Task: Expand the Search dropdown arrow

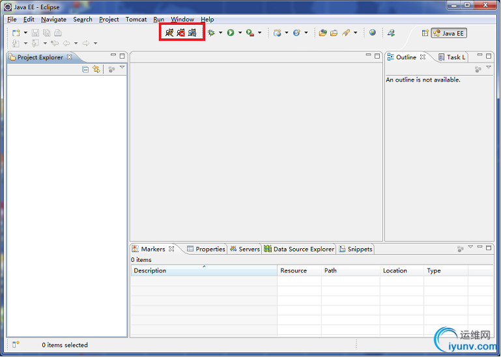Action: [x=355, y=33]
